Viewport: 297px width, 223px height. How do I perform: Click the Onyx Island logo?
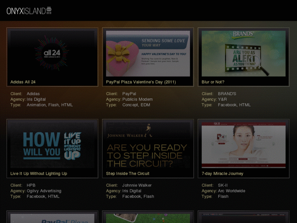pyautogui.click(x=29, y=11)
